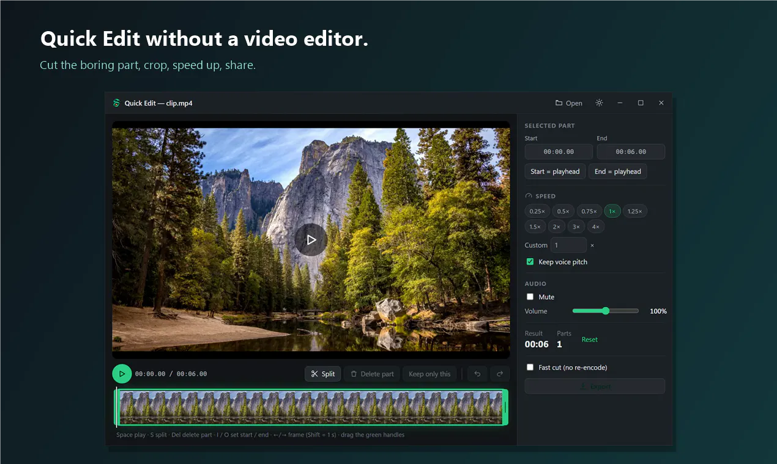
Task: Select 1.25× speed
Action: point(635,211)
